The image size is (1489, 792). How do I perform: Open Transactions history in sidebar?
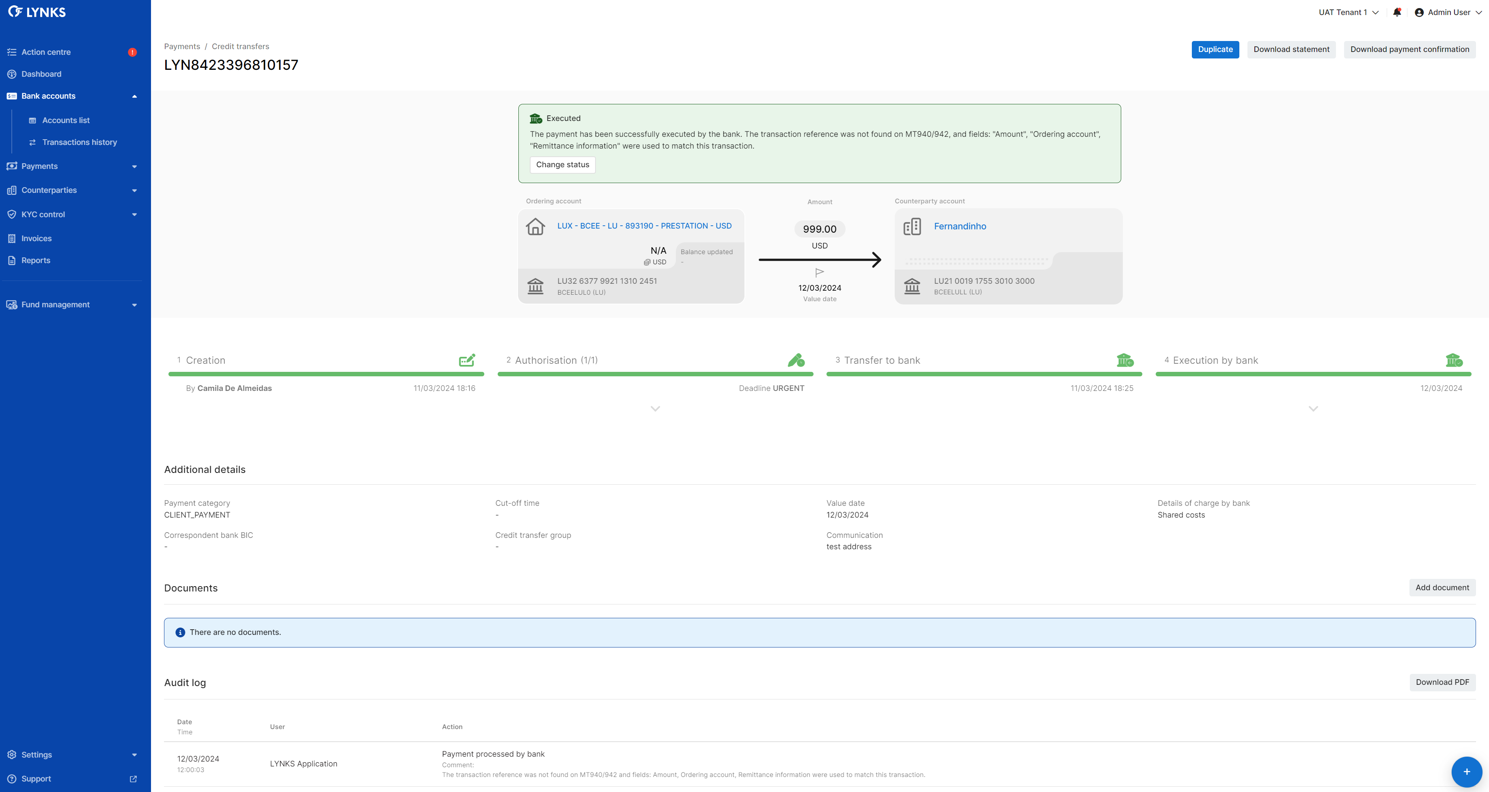(x=79, y=142)
